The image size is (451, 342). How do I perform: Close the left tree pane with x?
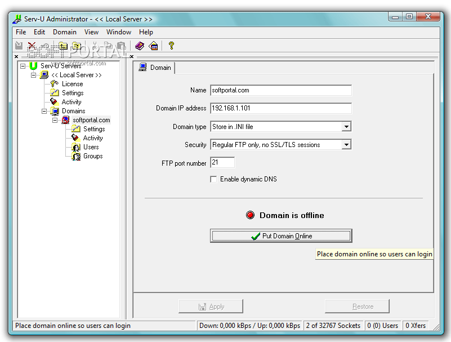16,56
